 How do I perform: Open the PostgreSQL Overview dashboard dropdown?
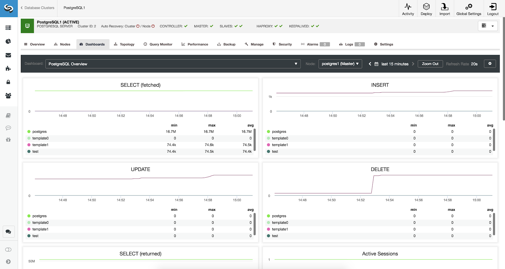tap(173, 64)
